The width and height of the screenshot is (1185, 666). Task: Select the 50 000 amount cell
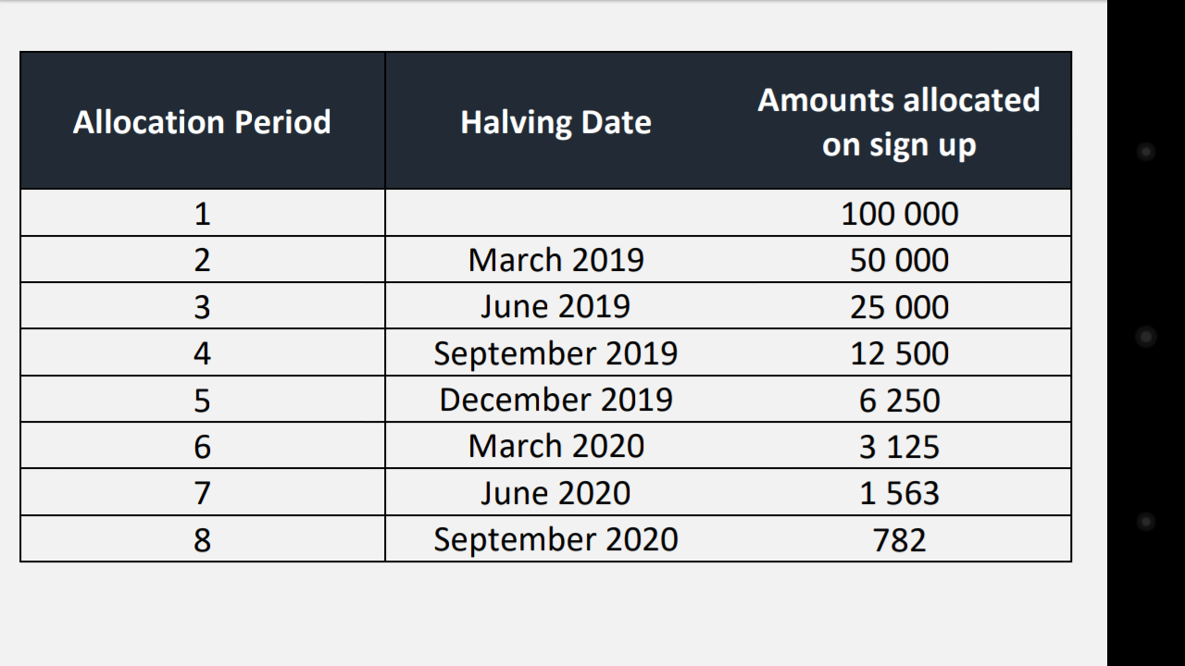coord(899,260)
